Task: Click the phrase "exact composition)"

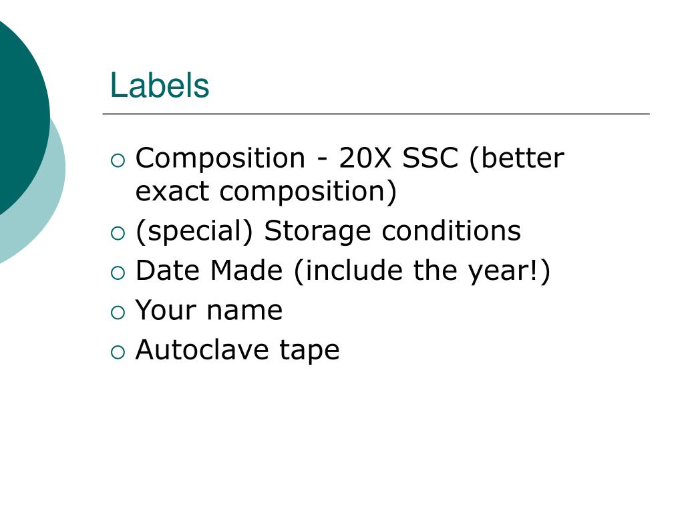Action: tap(266, 192)
